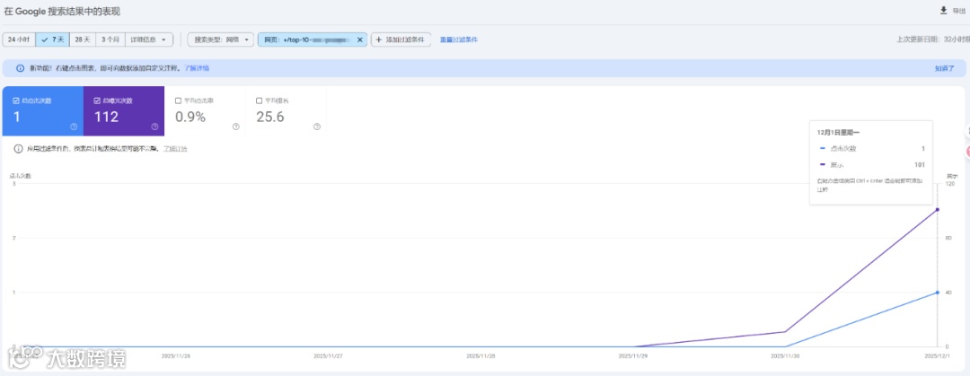Image resolution: width=970 pixels, height=376 pixels.
Task: Click blue clicks data point on Dec 1
Action: click(938, 293)
